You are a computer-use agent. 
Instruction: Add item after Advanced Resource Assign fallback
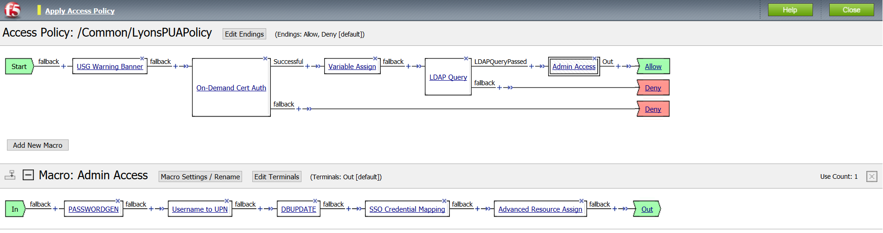tap(614, 209)
